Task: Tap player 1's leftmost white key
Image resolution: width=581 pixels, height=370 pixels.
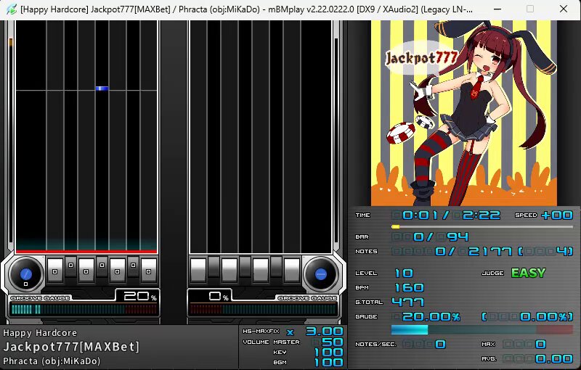Action: coord(55,271)
